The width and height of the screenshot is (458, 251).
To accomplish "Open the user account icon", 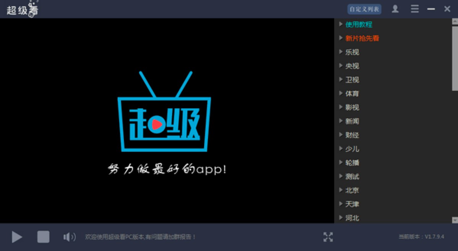I will coord(395,9).
